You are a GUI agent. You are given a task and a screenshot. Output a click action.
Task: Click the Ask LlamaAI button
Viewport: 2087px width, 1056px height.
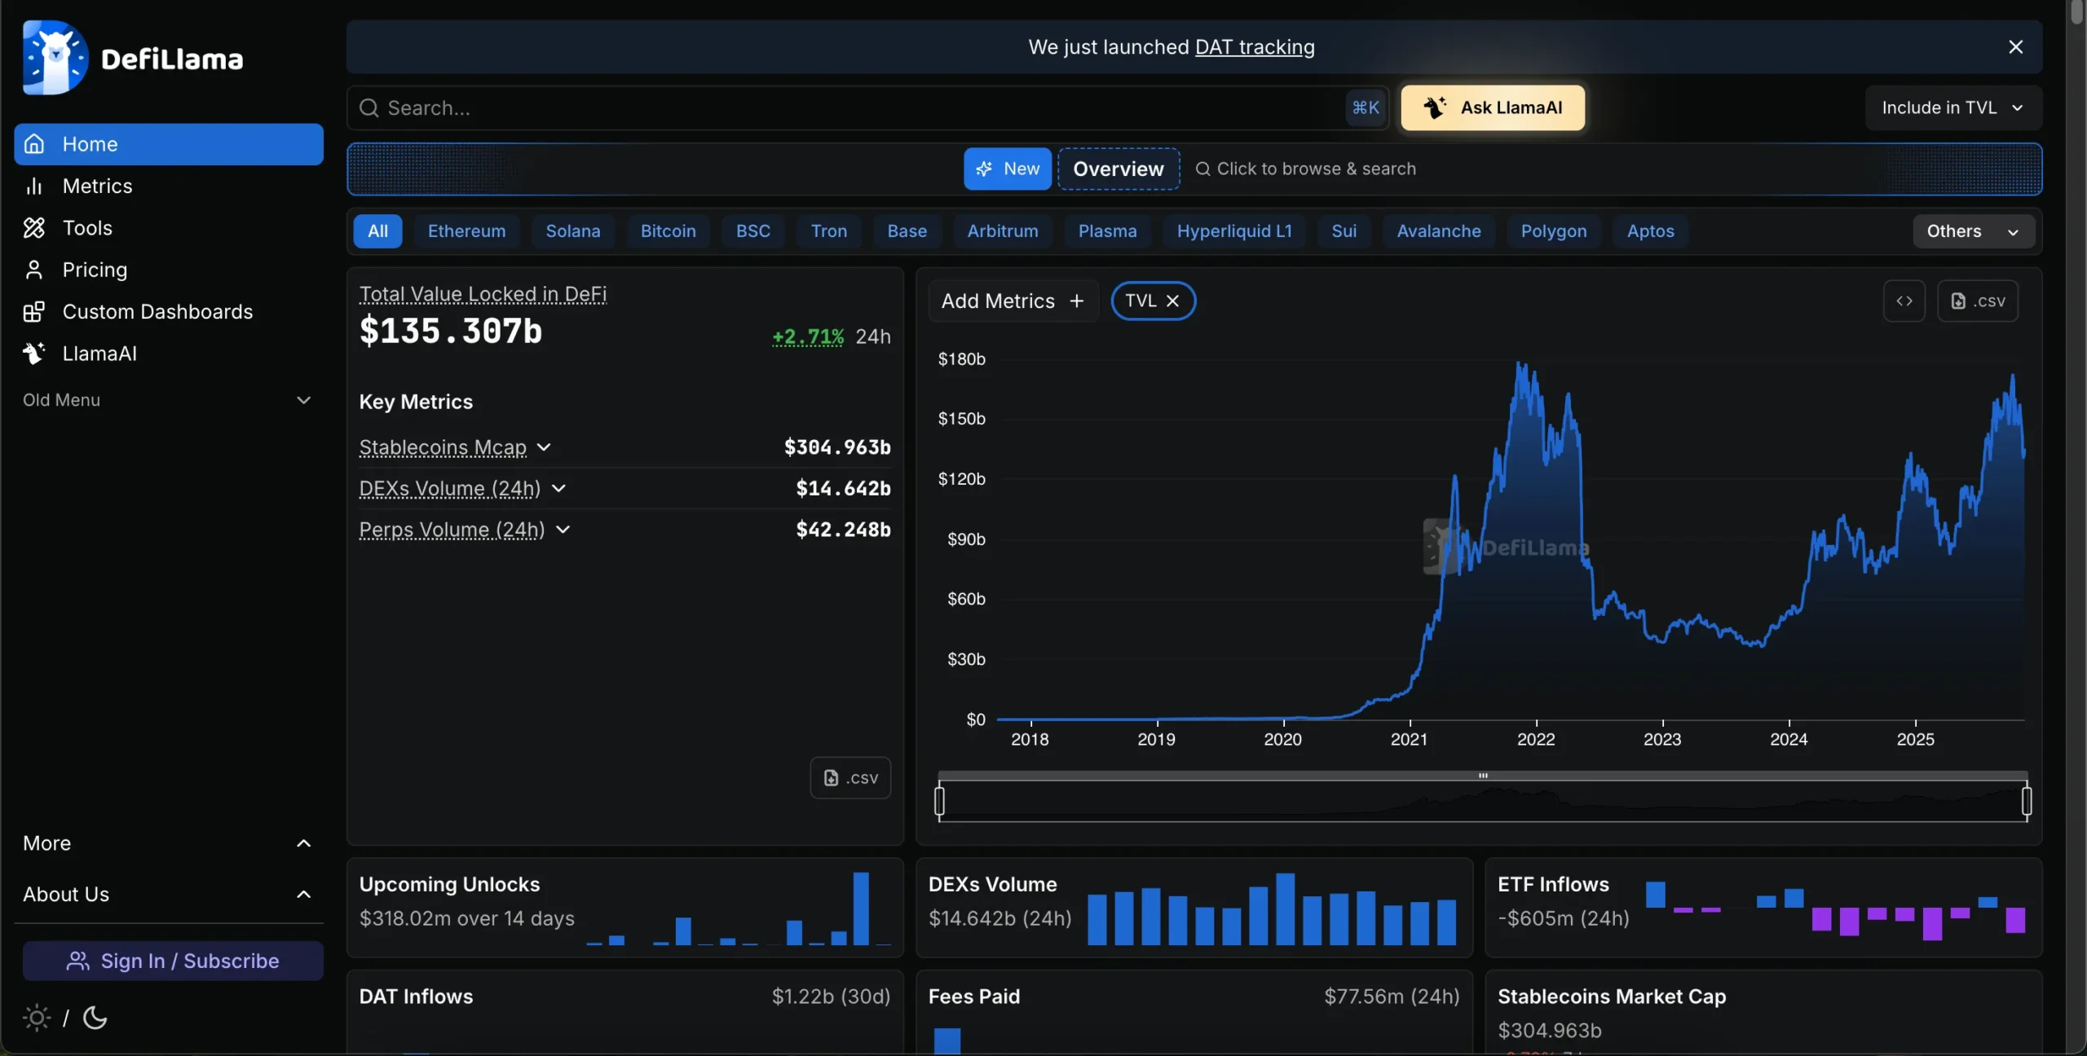click(x=1492, y=108)
